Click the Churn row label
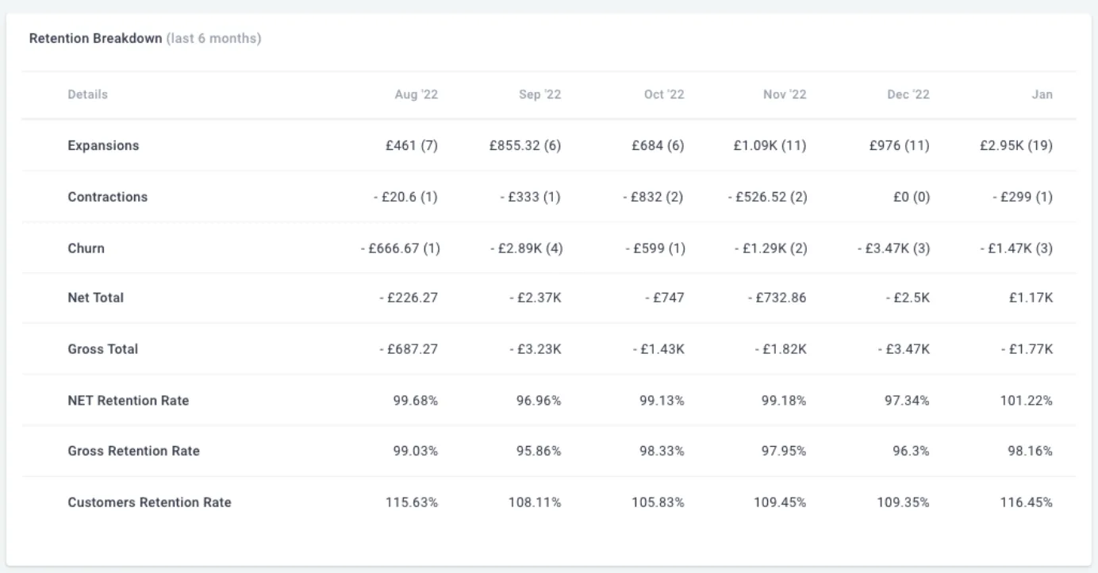The height and width of the screenshot is (573, 1098). pyautogui.click(x=86, y=248)
